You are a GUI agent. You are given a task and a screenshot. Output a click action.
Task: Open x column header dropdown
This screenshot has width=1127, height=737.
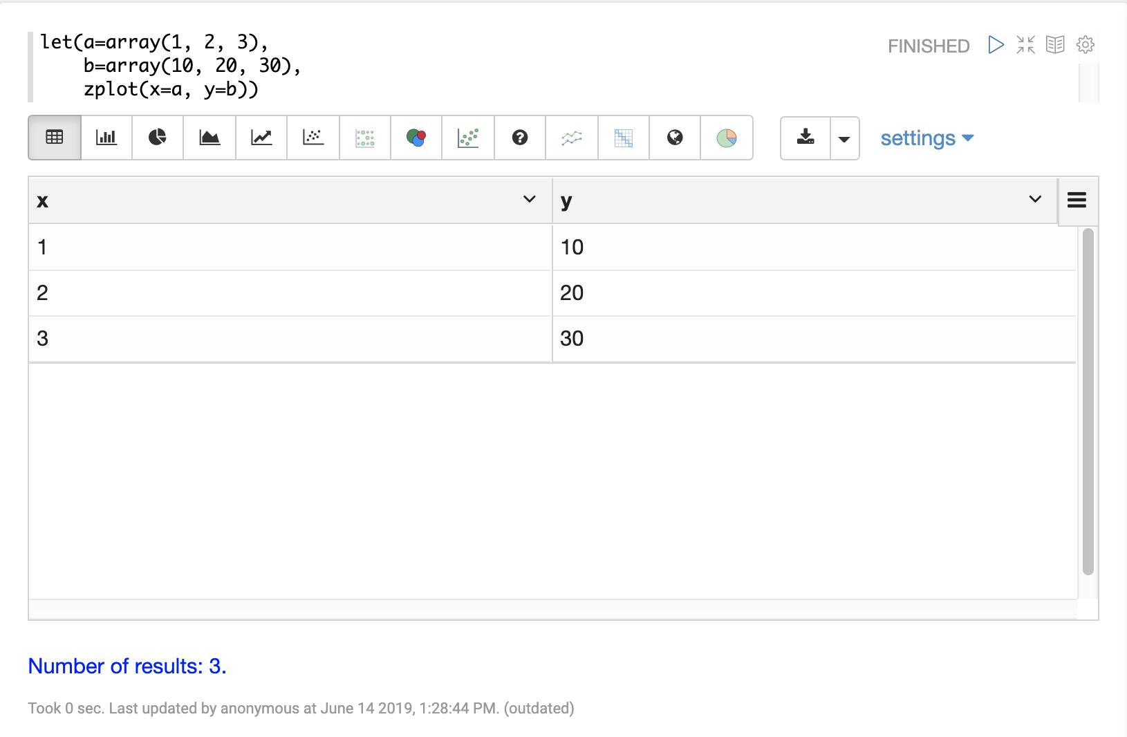pos(530,200)
